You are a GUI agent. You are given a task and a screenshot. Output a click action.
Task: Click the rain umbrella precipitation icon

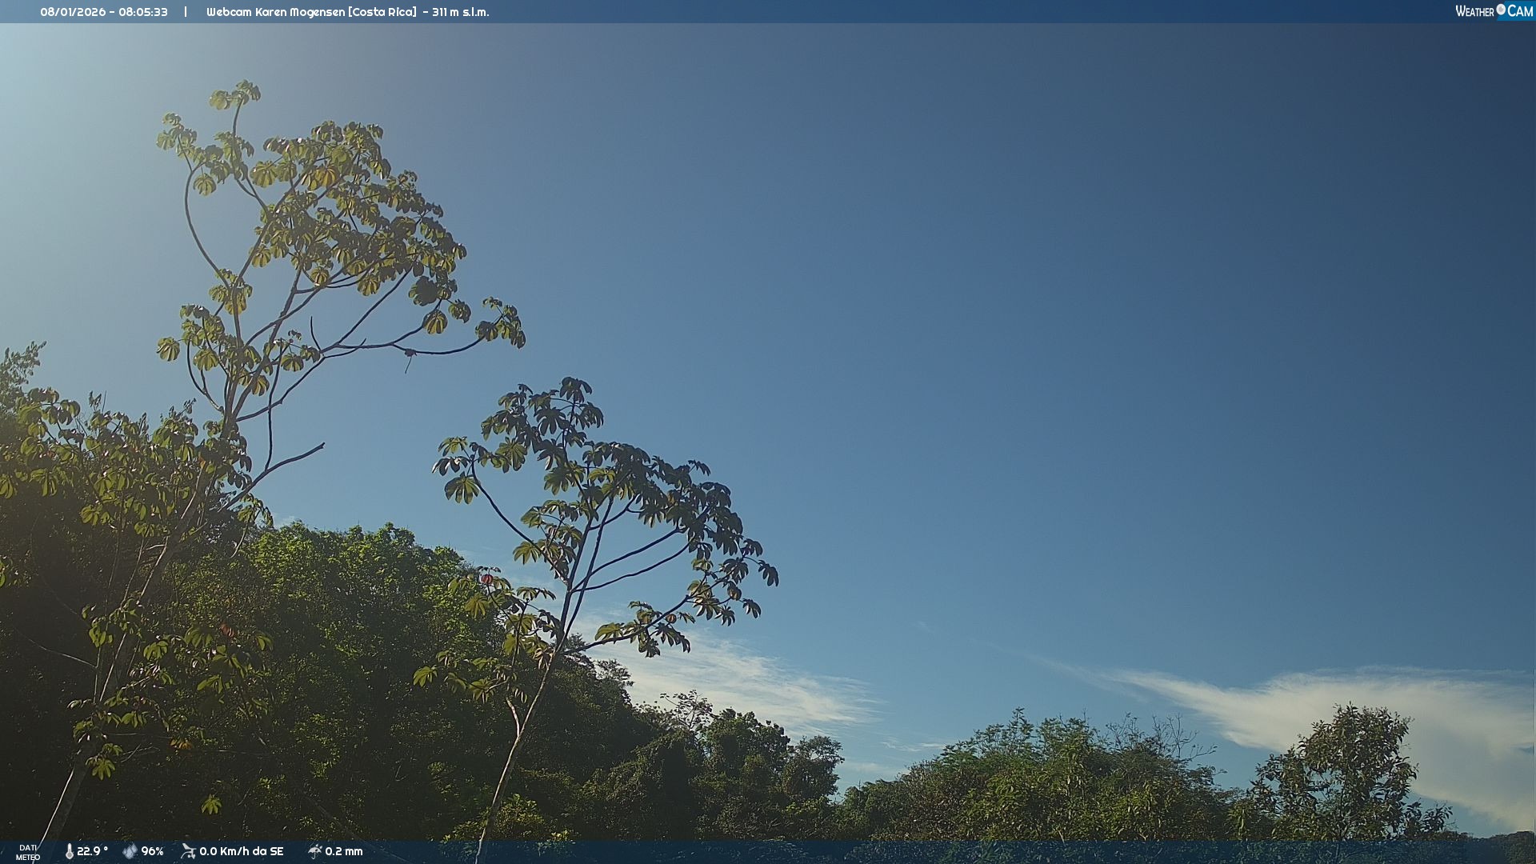[314, 851]
